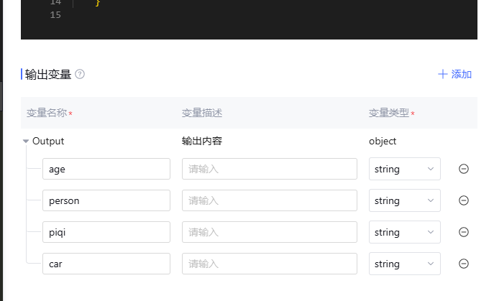Delete the car variable row
This screenshot has height=301, width=494.
(x=464, y=264)
